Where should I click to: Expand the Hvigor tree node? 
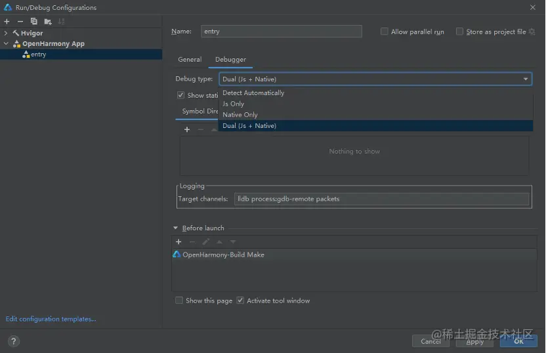(x=5, y=33)
